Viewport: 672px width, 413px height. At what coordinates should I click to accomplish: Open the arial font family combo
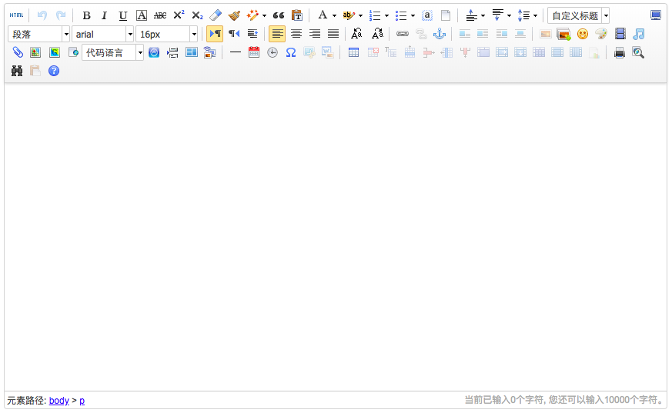(103, 35)
